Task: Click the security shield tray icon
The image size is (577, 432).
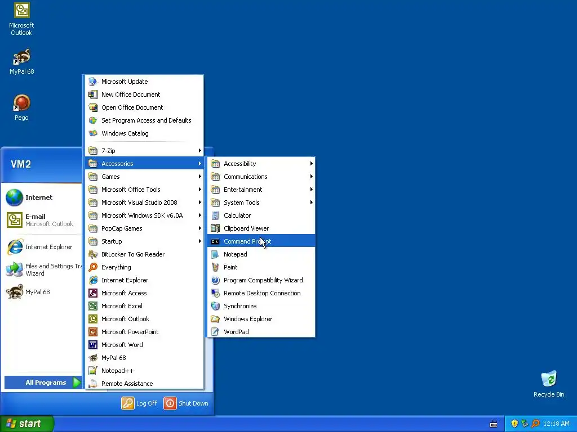Action: tap(514, 424)
